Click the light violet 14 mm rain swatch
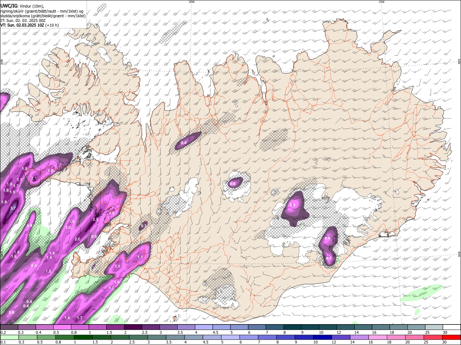 tap(359, 337)
